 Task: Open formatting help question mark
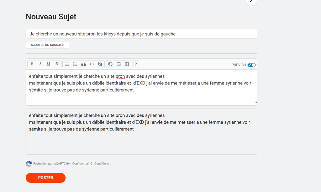coord(136,64)
